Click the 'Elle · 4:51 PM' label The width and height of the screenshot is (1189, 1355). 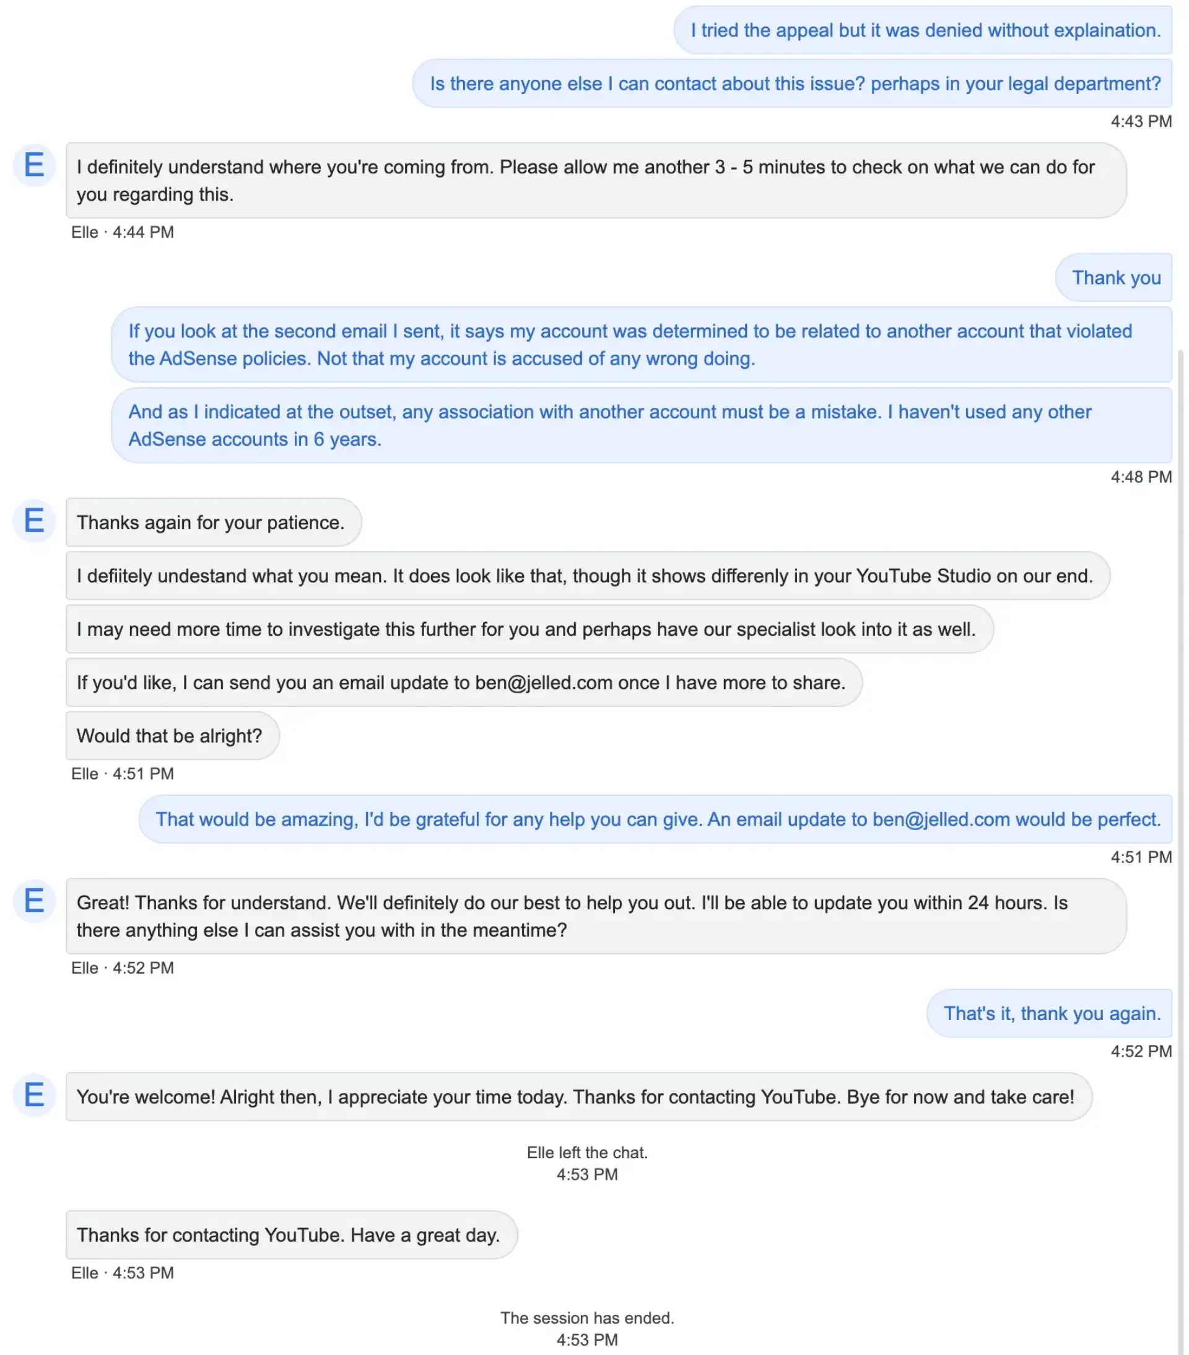pos(122,774)
